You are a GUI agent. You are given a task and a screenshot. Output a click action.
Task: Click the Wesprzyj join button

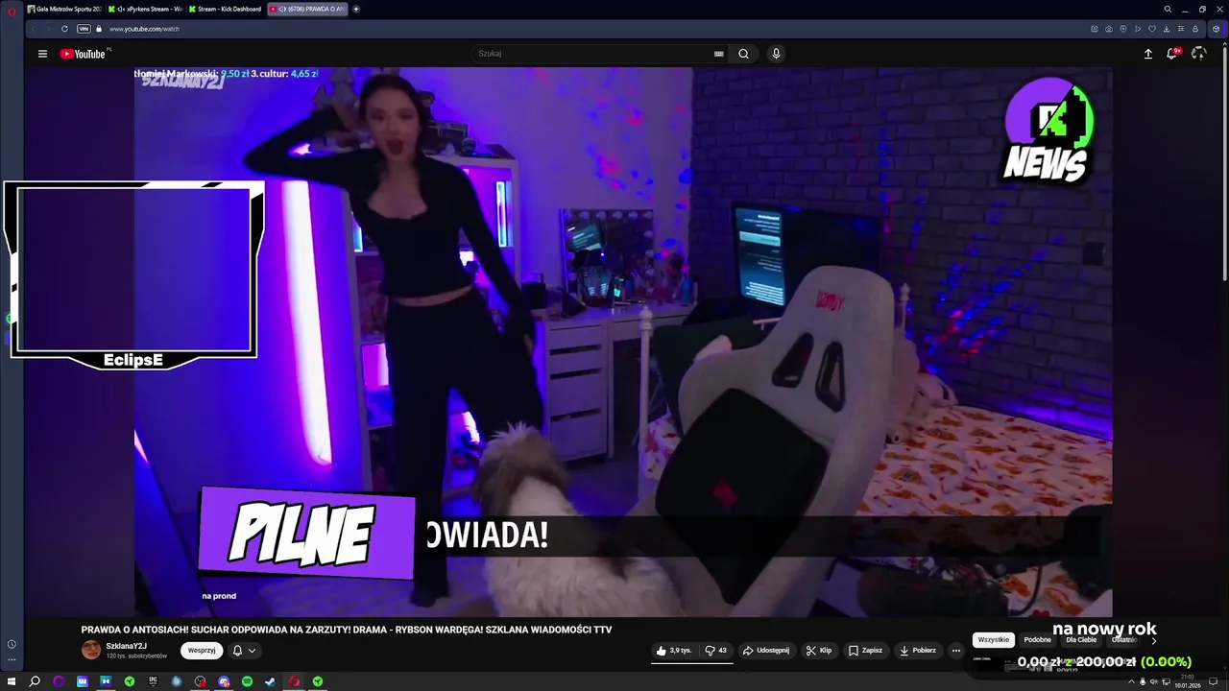click(202, 650)
